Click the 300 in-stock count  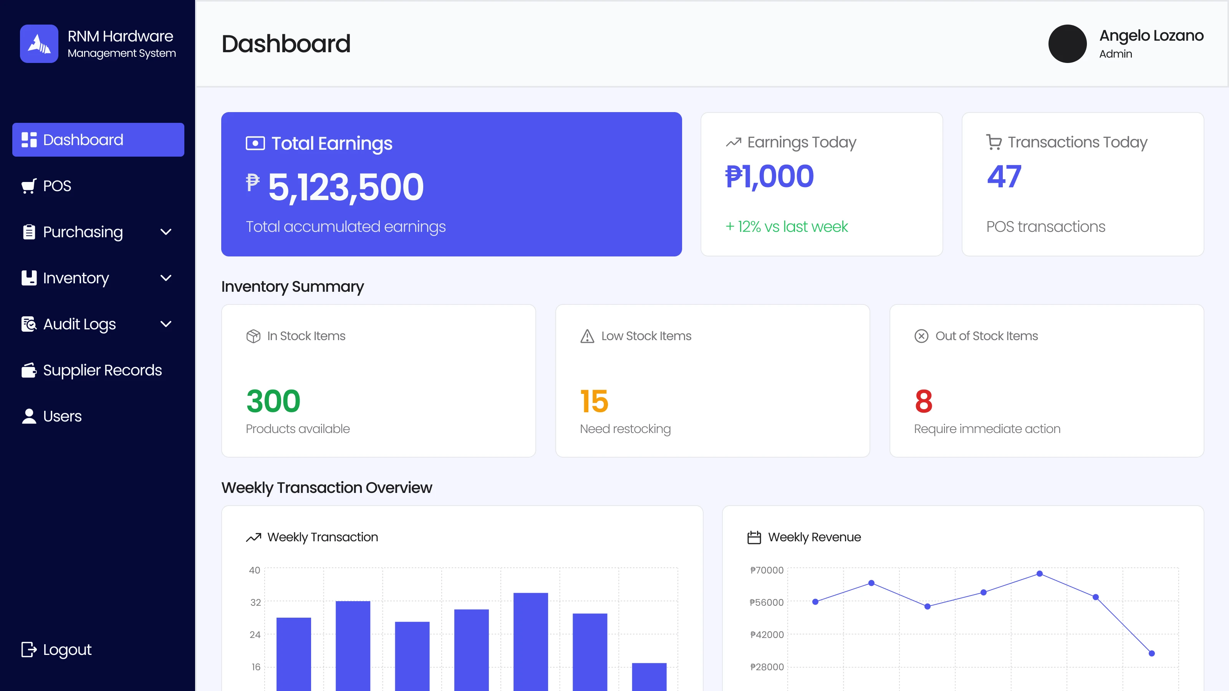(x=273, y=401)
